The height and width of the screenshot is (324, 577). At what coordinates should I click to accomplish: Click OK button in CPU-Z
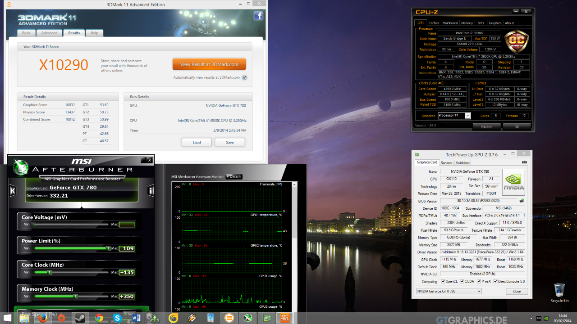tap(517, 126)
